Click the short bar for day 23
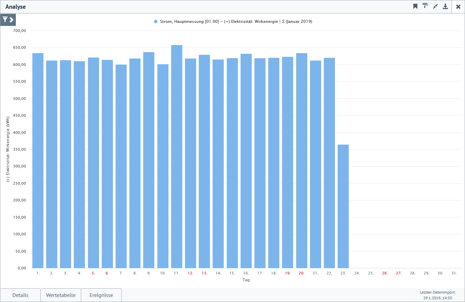 pos(343,206)
